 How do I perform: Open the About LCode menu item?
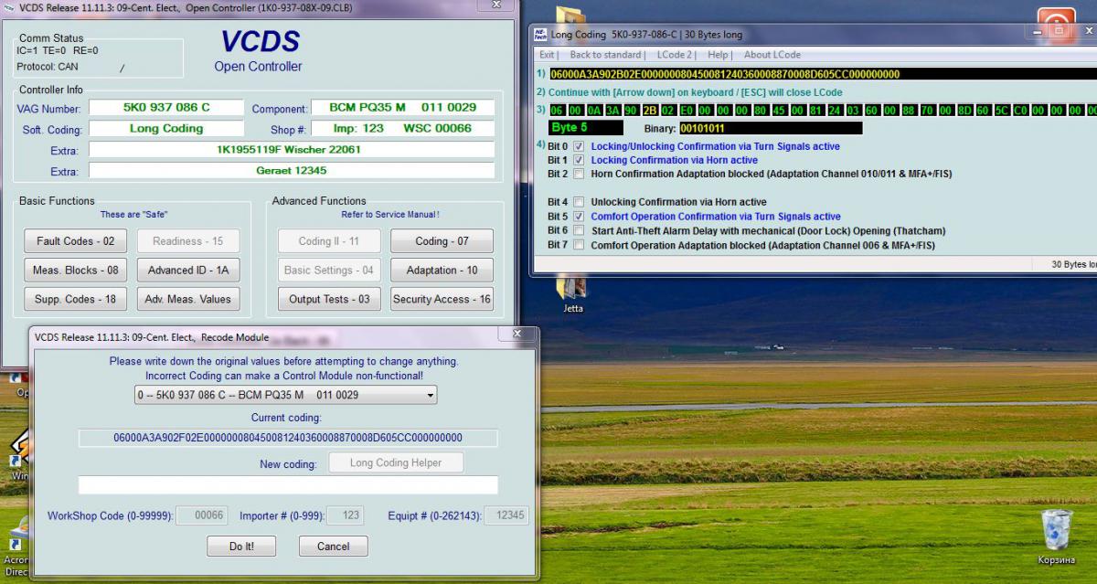click(x=772, y=55)
